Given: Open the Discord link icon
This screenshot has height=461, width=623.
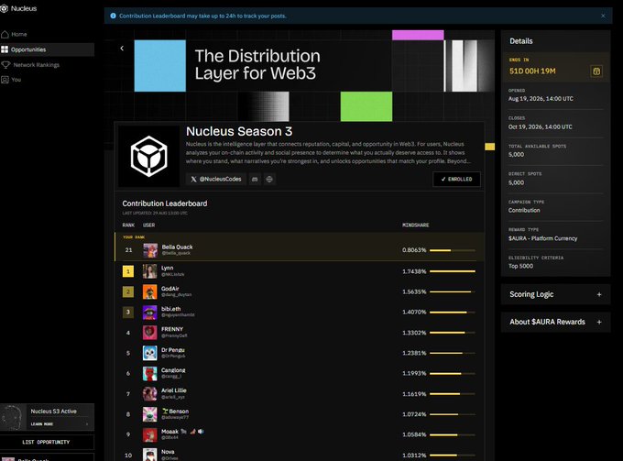Looking at the screenshot, I should pyautogui.click(x=255, y=180).
